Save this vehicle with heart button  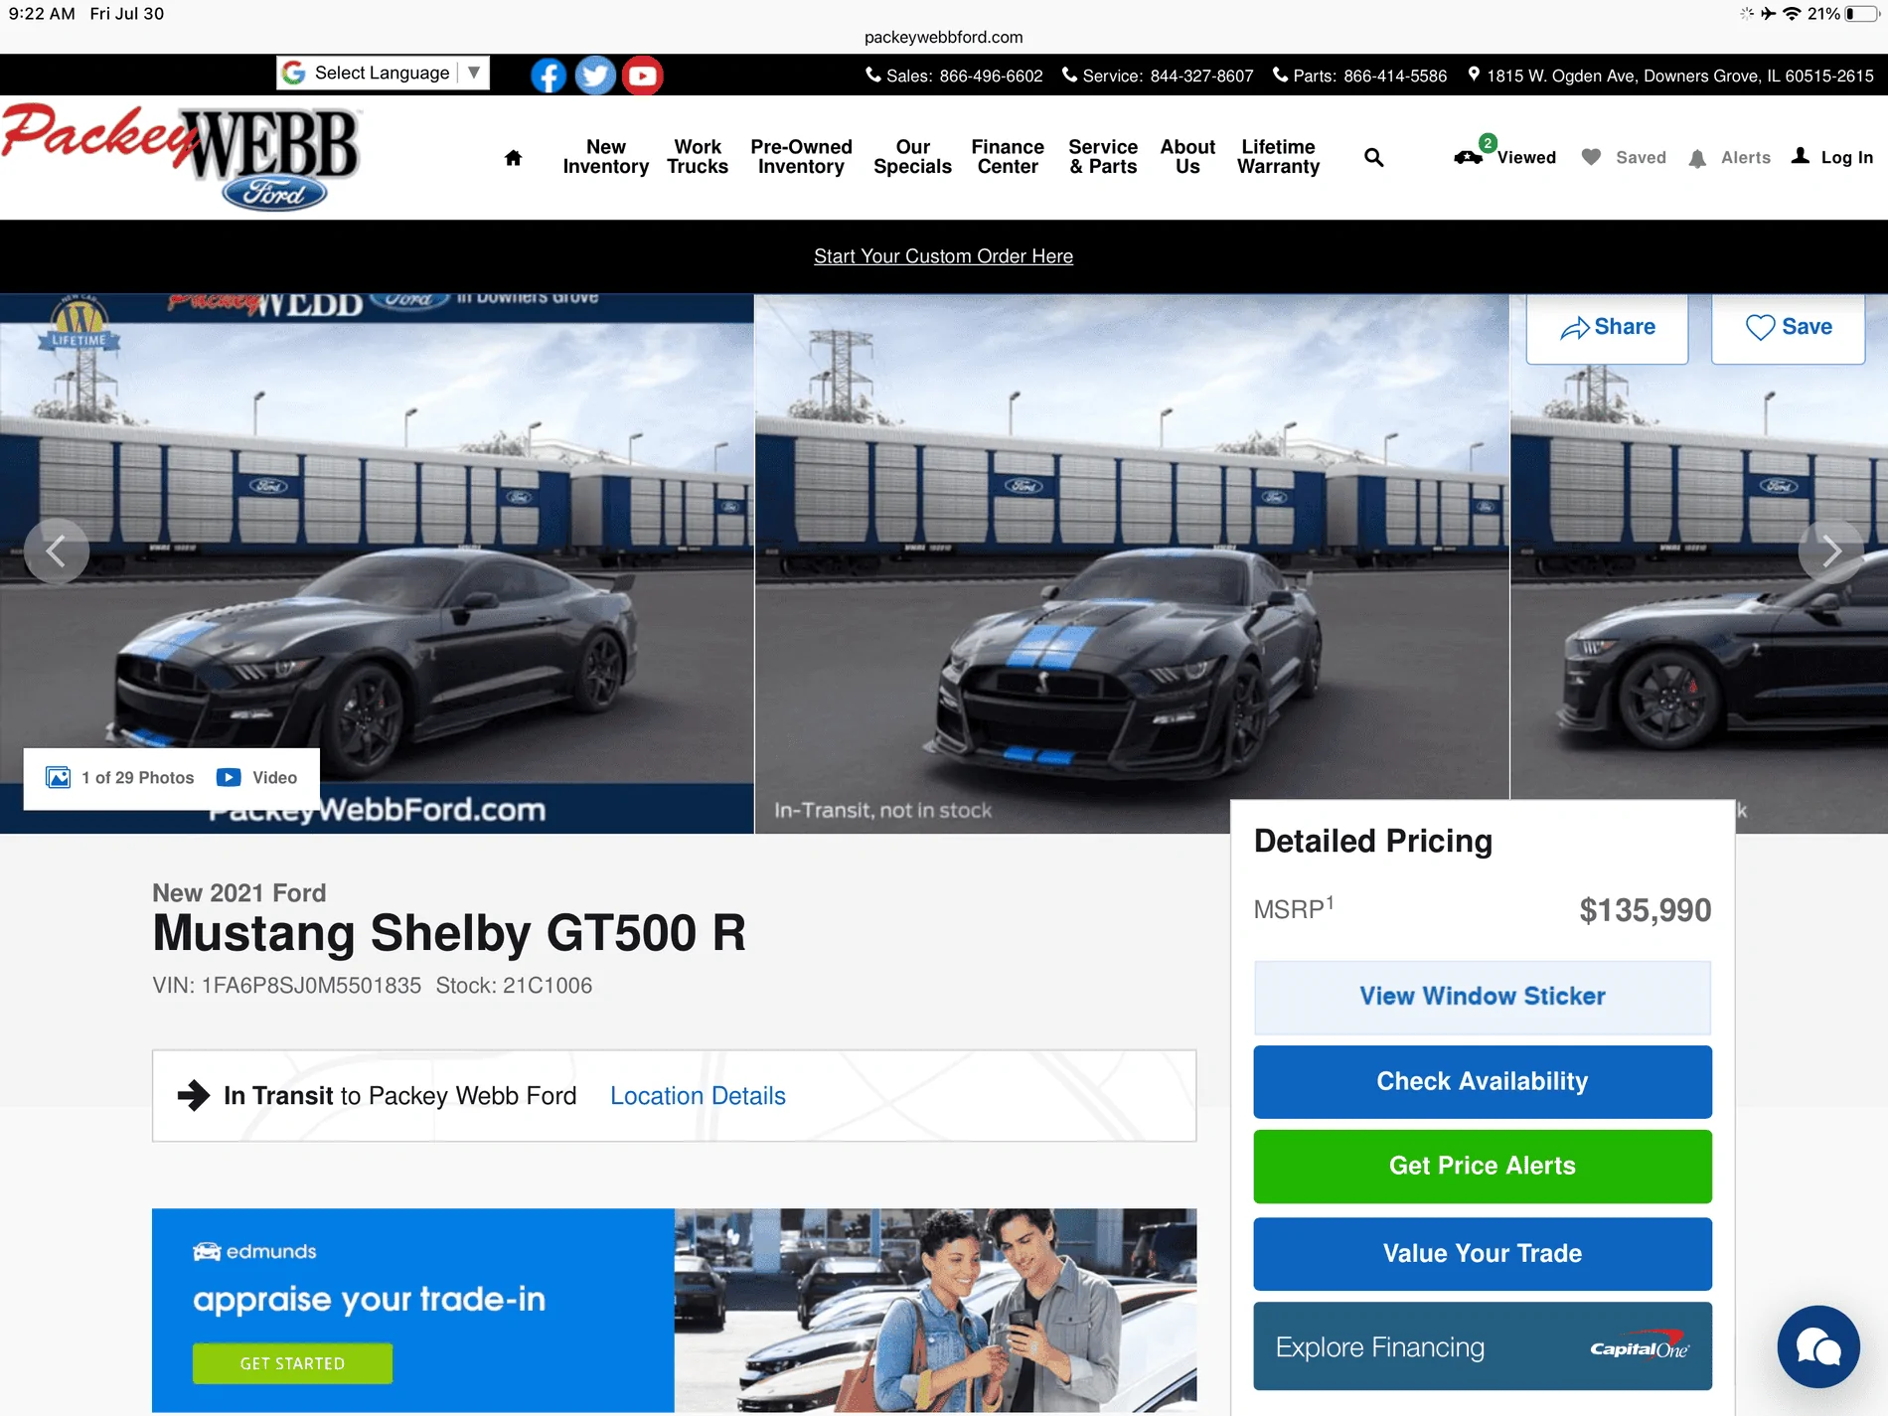point(1788,328)
